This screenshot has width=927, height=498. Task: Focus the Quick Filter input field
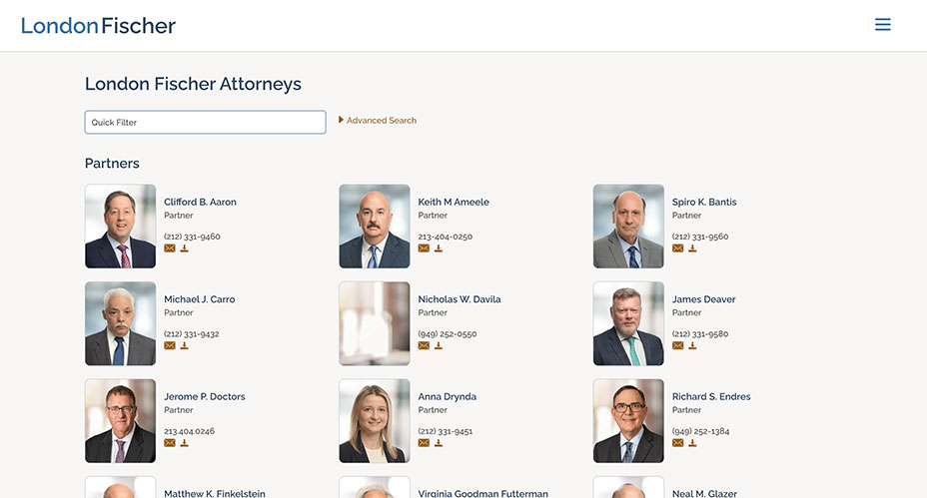205,123
